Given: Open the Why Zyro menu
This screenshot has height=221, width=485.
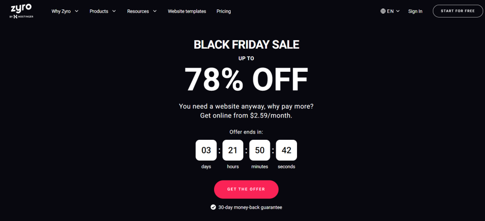Looking at the screenshot, I should coord(61,11).
